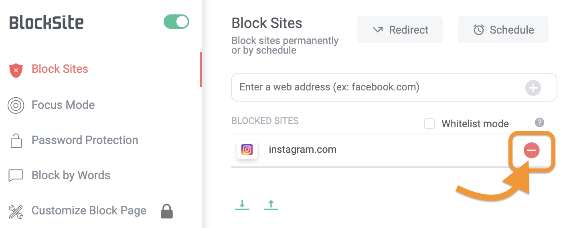571x228 pixels.
Task: Click the Enter a web address field
Action: tap(377, 87)
